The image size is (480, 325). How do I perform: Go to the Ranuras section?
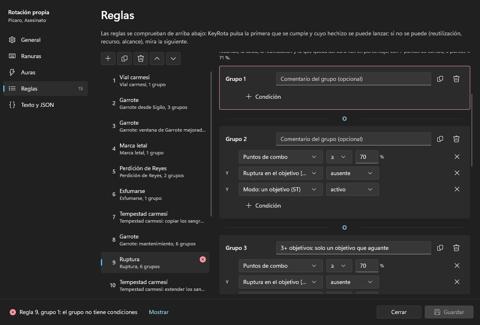46,56
